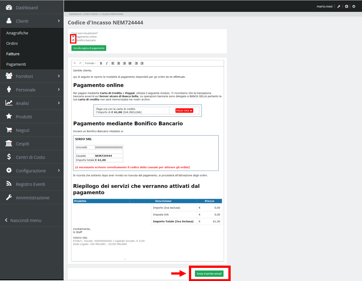Click the bold formatting icon in editor
Screen dimensions: 362x281
tap(101, 63)
